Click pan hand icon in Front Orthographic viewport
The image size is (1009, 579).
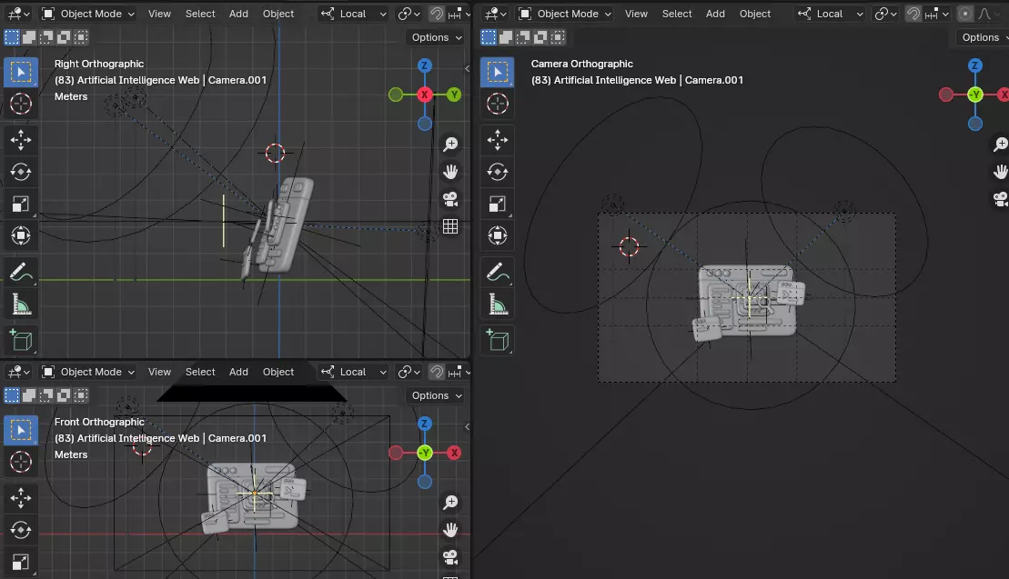[450, 530]
